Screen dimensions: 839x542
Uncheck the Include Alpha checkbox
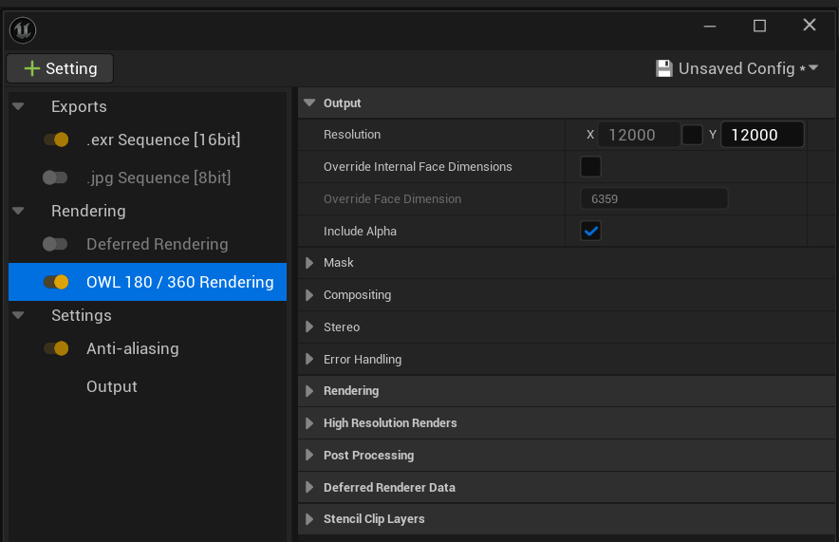coord(590,232)
